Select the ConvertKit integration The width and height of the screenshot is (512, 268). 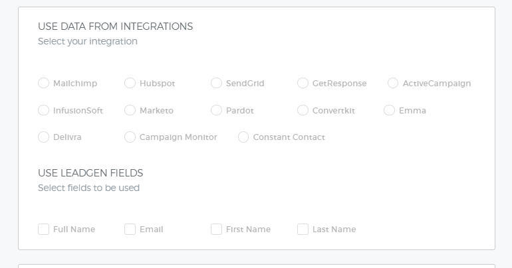click(x=303, y=110)
